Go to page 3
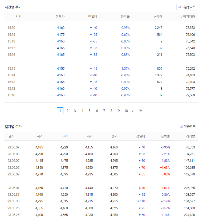Screen dimensions: 199x220 coord(75,111)
